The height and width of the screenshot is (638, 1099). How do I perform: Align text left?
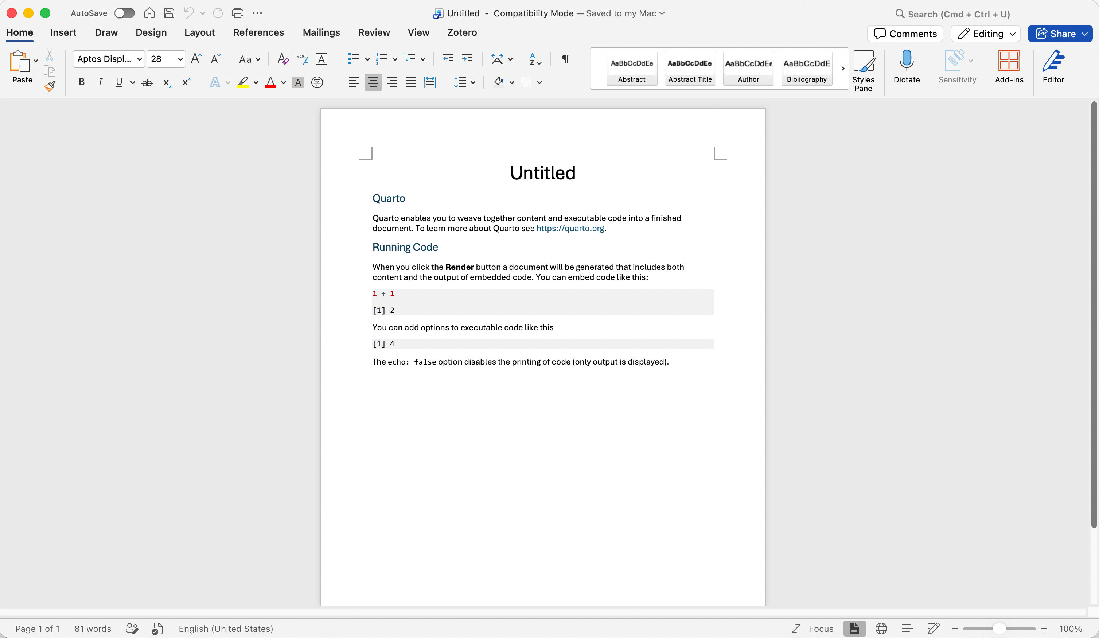coord(354,82)
